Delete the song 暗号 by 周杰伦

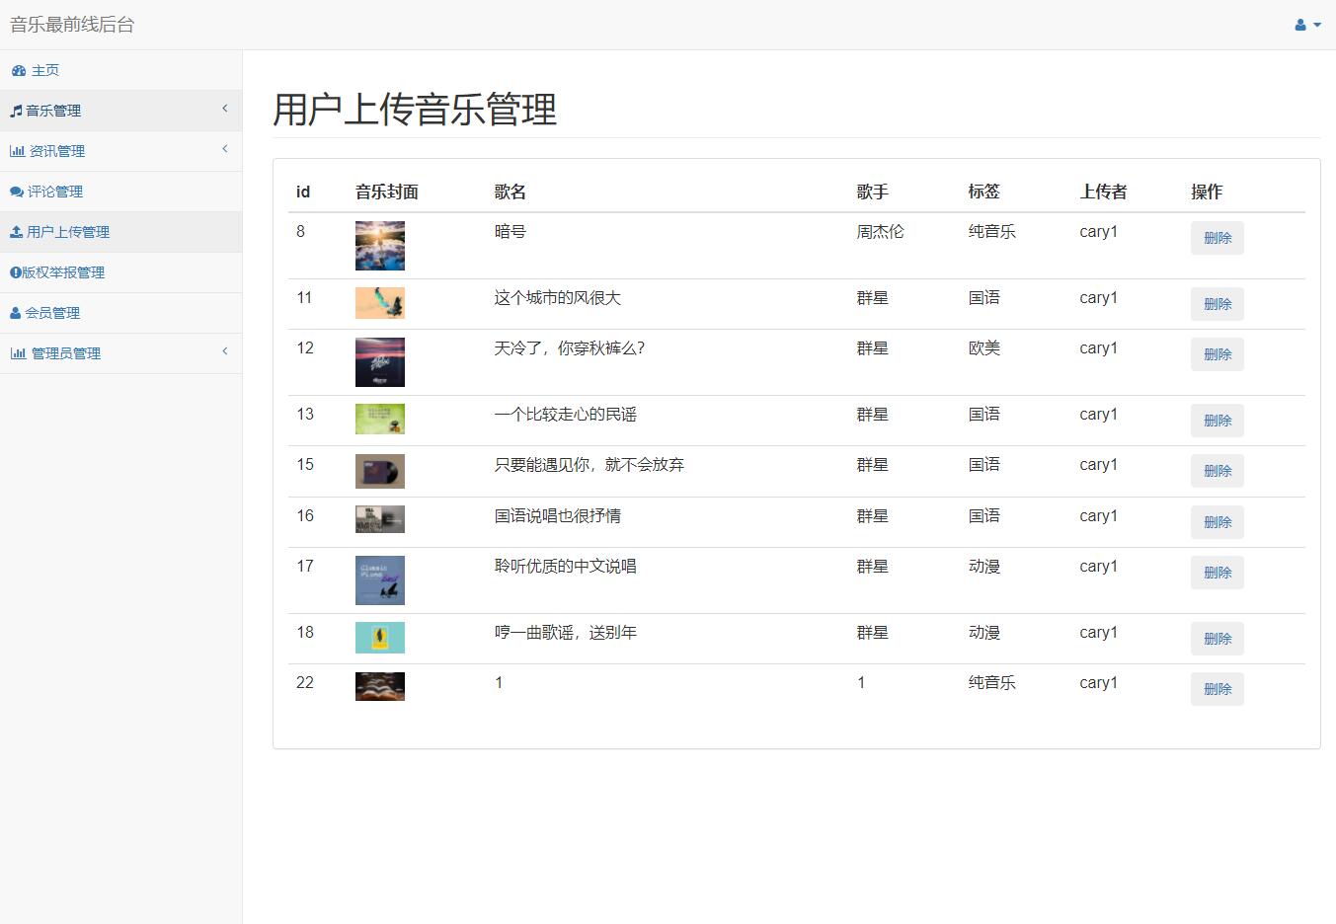(1217, 237)
